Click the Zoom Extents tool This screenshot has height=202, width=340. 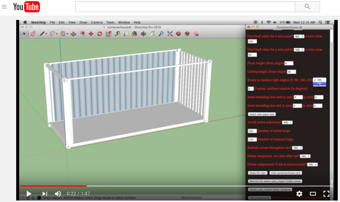[x=170, y=34]
